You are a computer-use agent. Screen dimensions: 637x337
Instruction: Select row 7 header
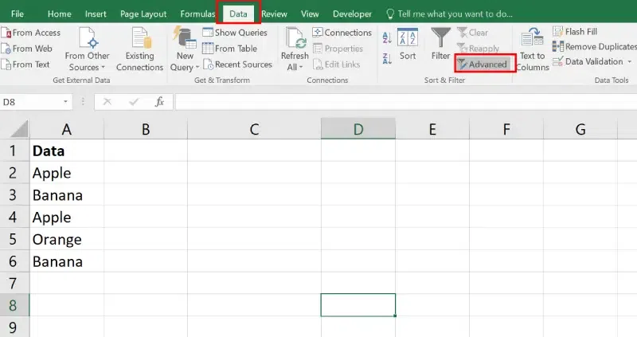14,283
